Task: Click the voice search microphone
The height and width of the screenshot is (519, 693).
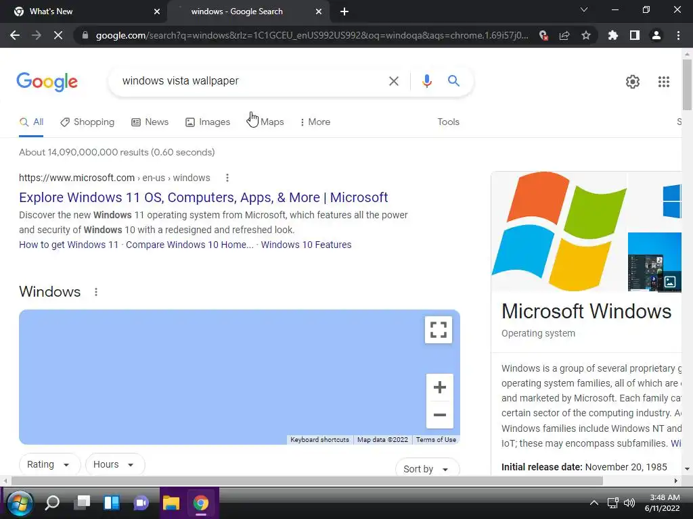Action: 426,81
